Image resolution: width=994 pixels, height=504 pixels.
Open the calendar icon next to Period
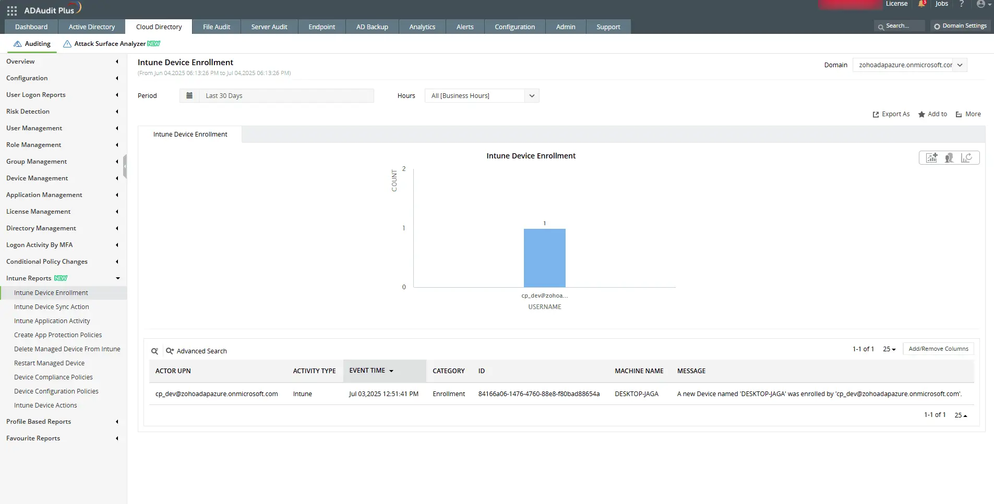pyautogui.click(x=189, y=96)
